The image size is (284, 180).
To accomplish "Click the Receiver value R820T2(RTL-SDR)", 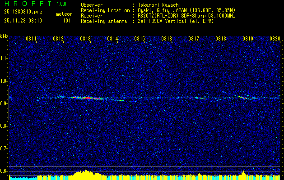I will pyautogui.click(x=158, y=16).
